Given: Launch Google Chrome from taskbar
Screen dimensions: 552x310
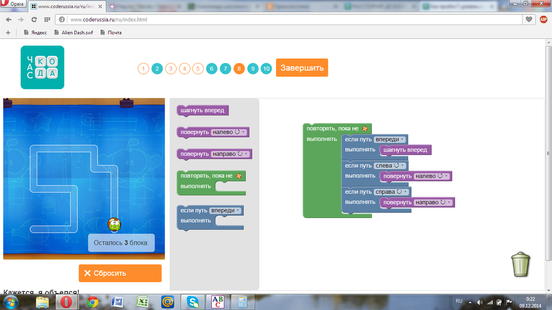Looking at the screenshot, I should pyautogui.click(x=92, y=302).
